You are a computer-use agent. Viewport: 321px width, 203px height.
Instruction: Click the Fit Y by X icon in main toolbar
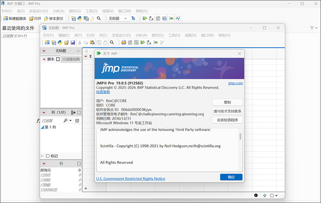coord(151,18)
